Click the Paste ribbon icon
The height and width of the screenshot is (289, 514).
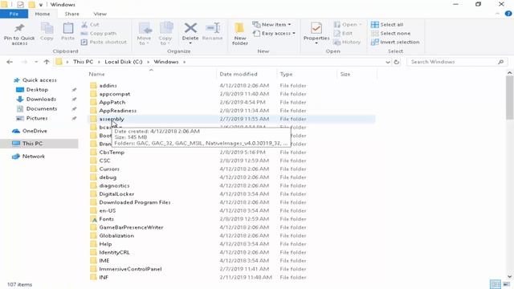(67, 32)
